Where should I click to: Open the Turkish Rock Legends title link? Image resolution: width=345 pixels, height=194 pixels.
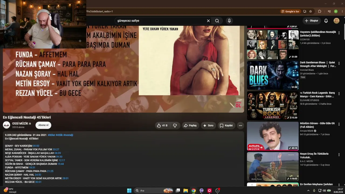[x=318, y=95]
